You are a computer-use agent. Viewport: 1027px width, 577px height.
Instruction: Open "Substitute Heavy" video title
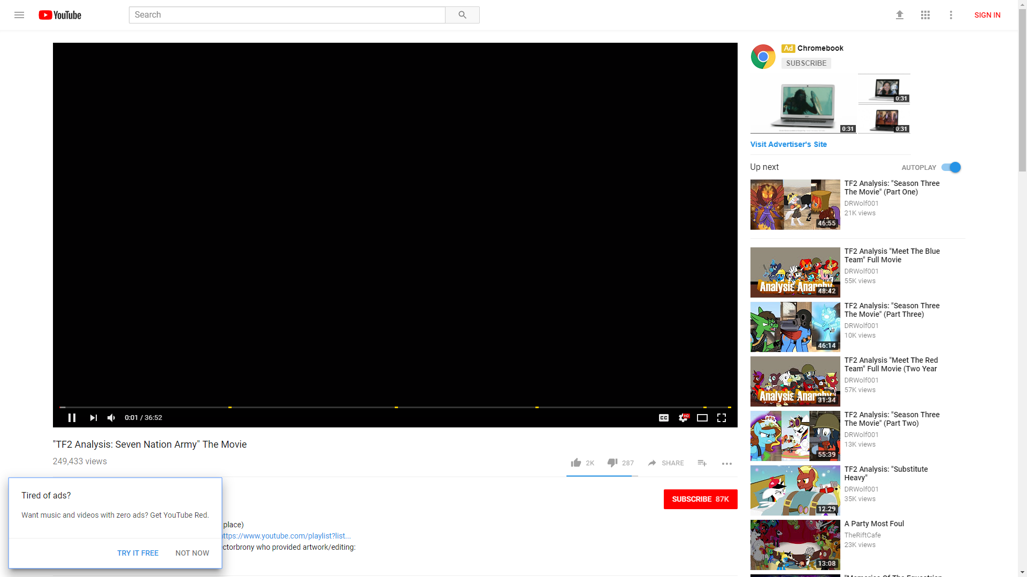[886, 473]
